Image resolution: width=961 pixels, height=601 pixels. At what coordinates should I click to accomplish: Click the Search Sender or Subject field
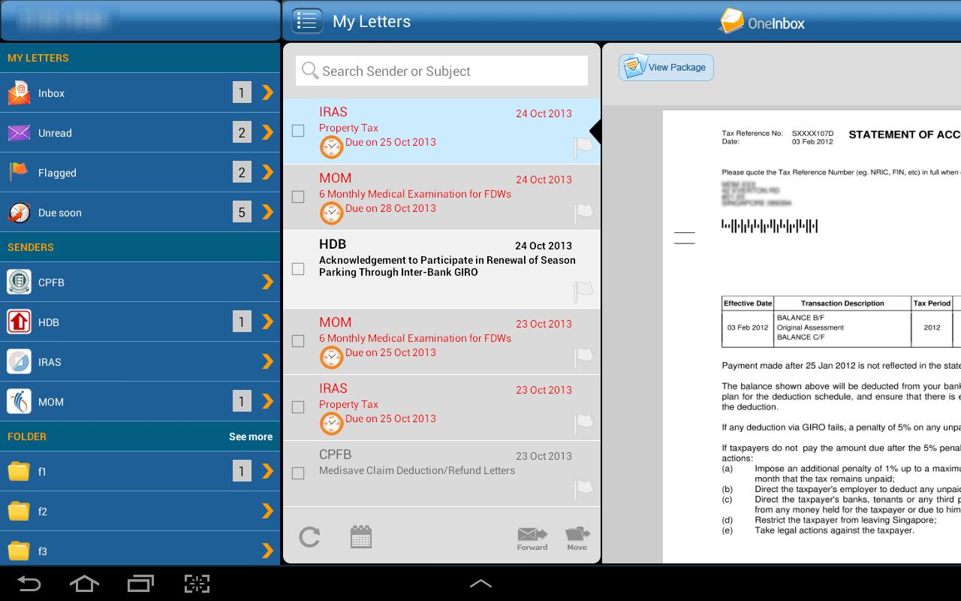pyautogui.click(x=441, y=71)
